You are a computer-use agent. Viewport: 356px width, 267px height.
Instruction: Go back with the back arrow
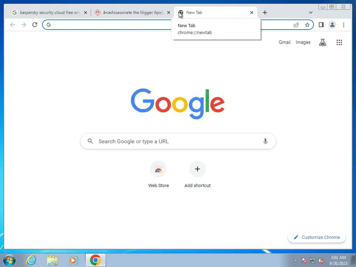(13, 25)
